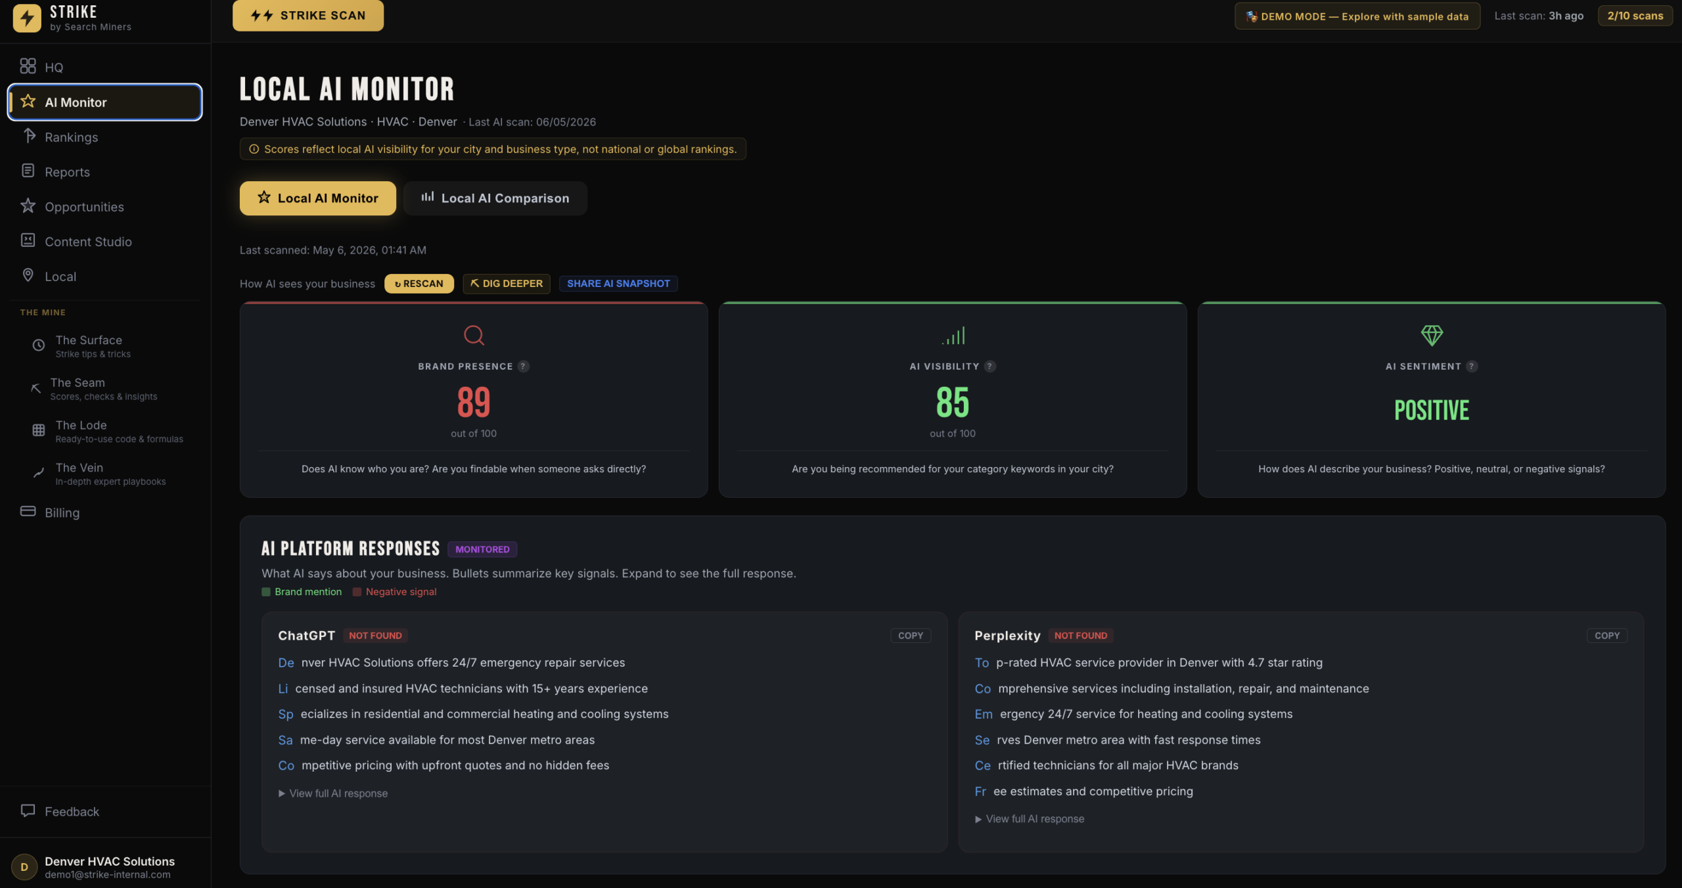Click 'Competitive pricing with upfront quotes' bullet

pos(443,766)
